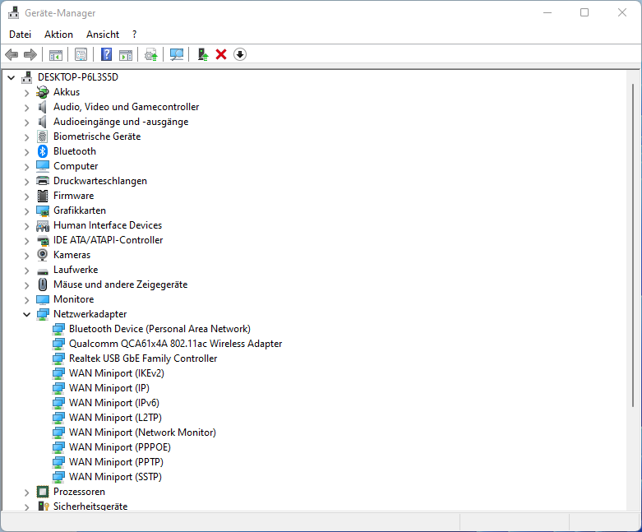Select Bluetooth Device (Personal Area Network)
Image resolution: width=642 pixels, height=532 pixels.
pyautogui.click(x=159, y=329)
